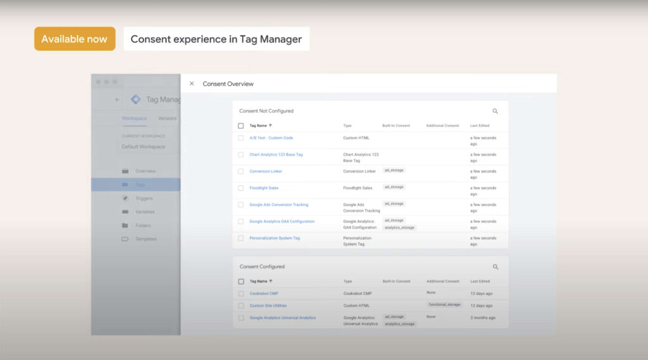Open Personalization System Tag link
Viewport: 648px width, 360px height.
[x=275, y=238]
